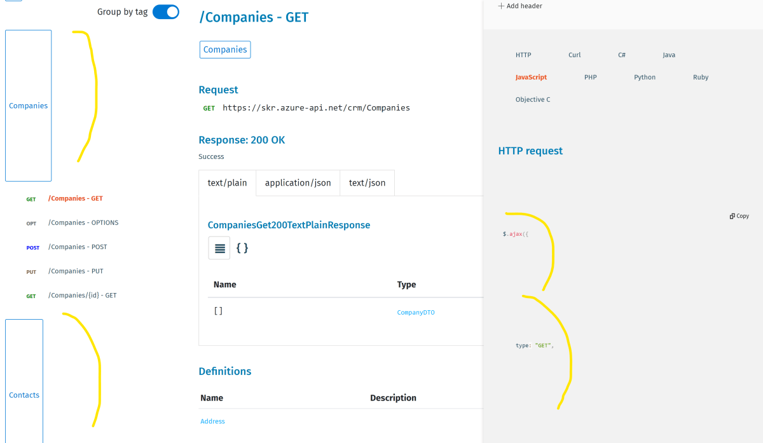Viewport: 763px width, 443px height.
Task: Open the Address definition link
Action: click(212, 421)
